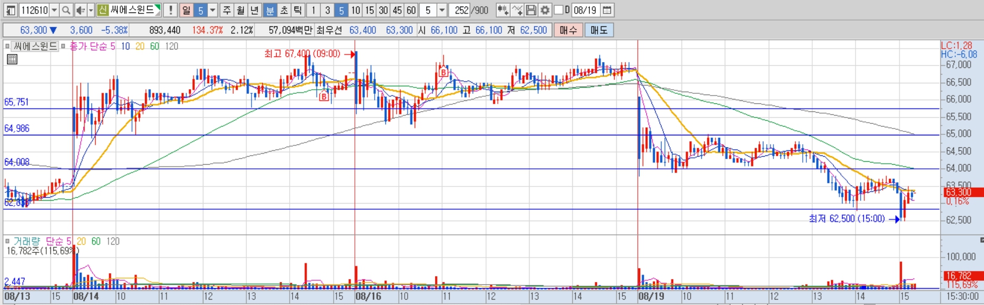The width and height of the screenshot is (984, 305).
Task: Choose the 15 minute interval button
Action: pyautogui.click(x=369, y=10)
